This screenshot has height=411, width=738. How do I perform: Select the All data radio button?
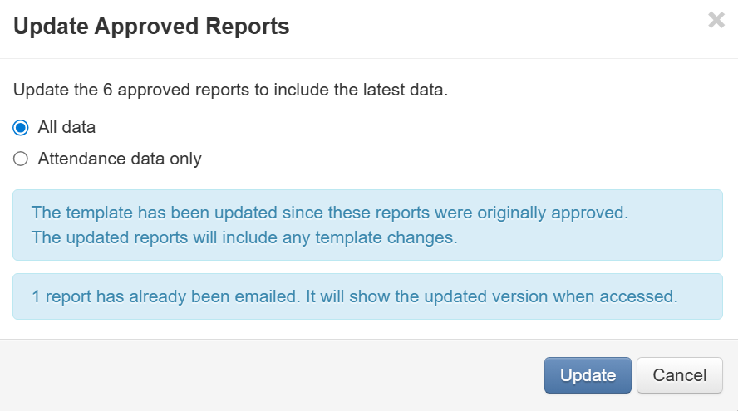[x=21, y=128]
